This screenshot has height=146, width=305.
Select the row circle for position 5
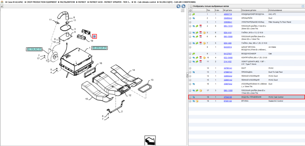[190, 33]
